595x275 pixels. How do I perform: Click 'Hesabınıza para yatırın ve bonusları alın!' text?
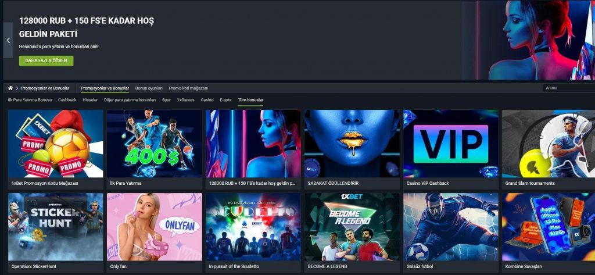point(59,47)
